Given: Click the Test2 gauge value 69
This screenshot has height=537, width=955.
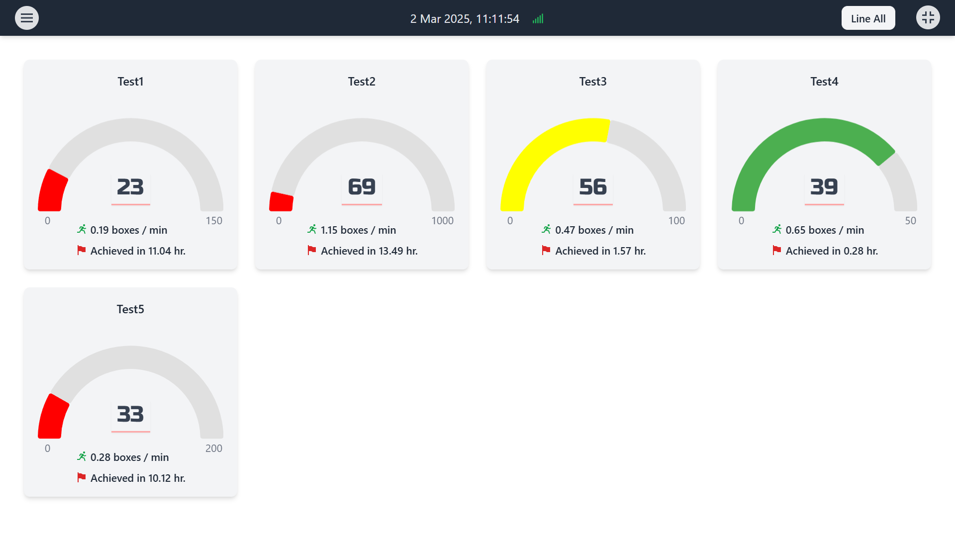Looking at the screenshot, I should [x=362, y=187].
